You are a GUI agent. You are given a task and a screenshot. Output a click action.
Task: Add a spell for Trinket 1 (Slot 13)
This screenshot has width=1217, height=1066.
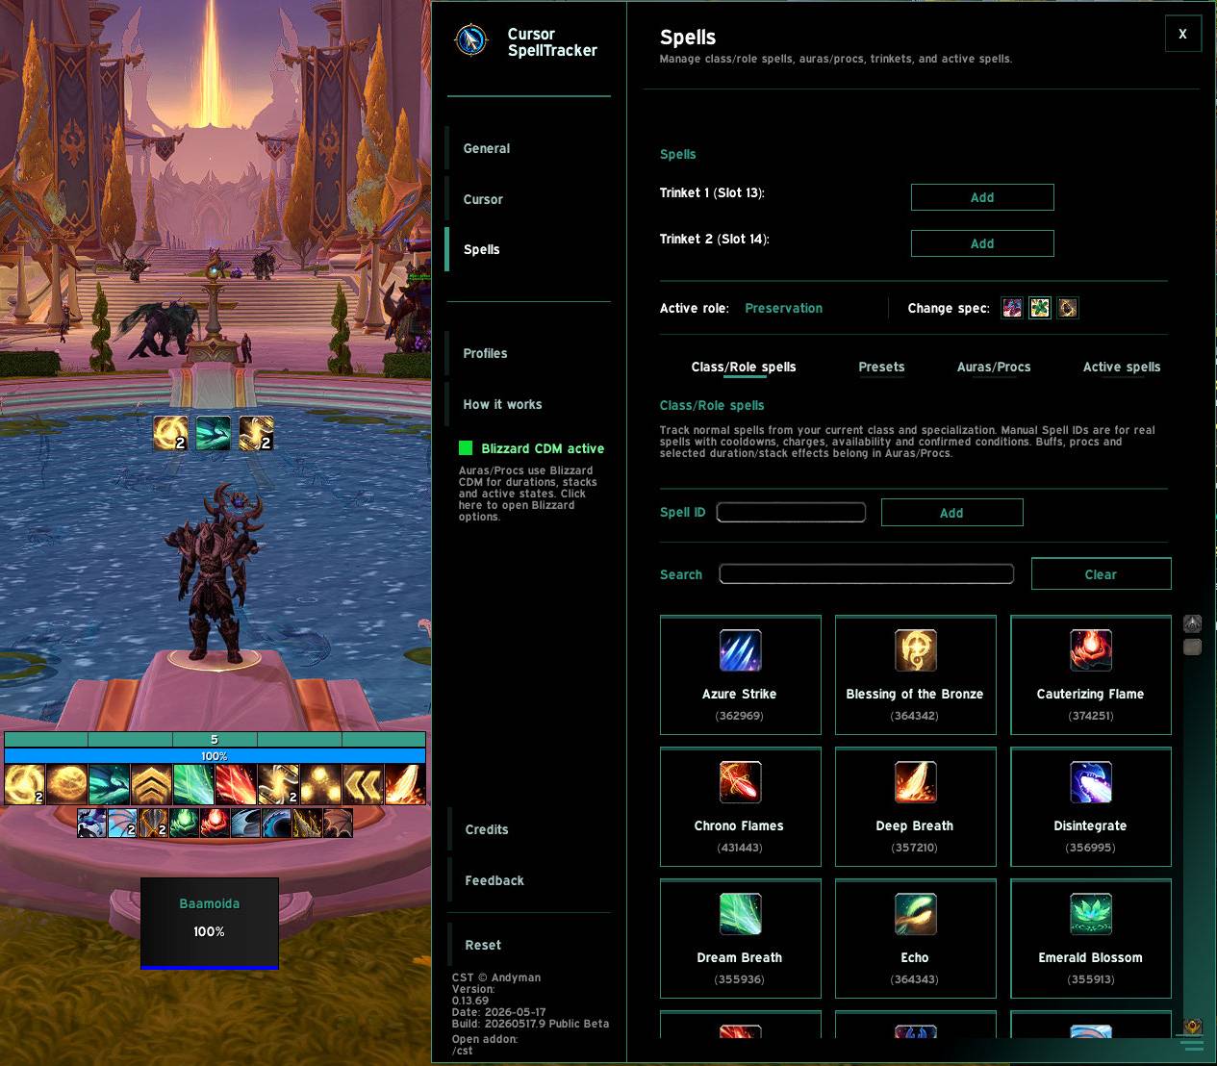pyautogui.click(x=982, y=197)
